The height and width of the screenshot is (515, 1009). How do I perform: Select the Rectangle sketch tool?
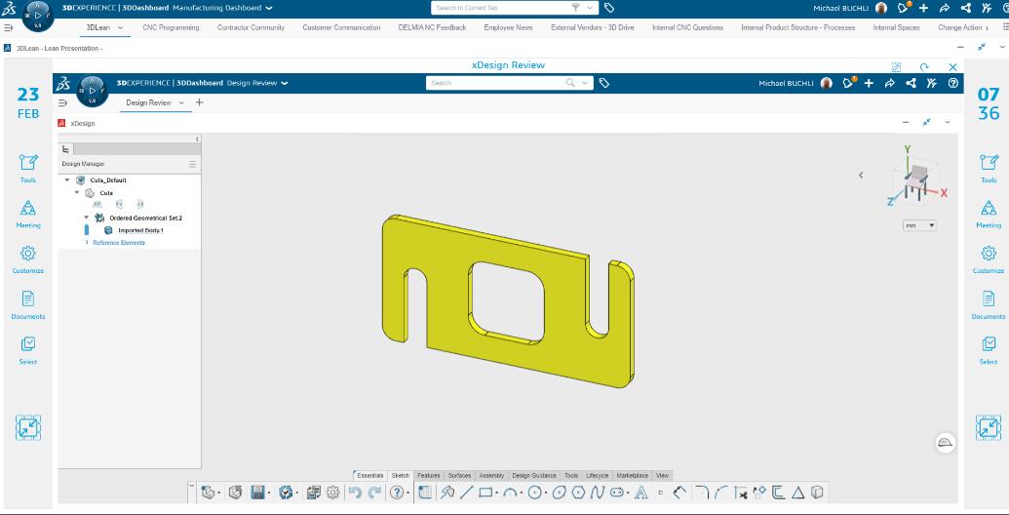point(485,493)
